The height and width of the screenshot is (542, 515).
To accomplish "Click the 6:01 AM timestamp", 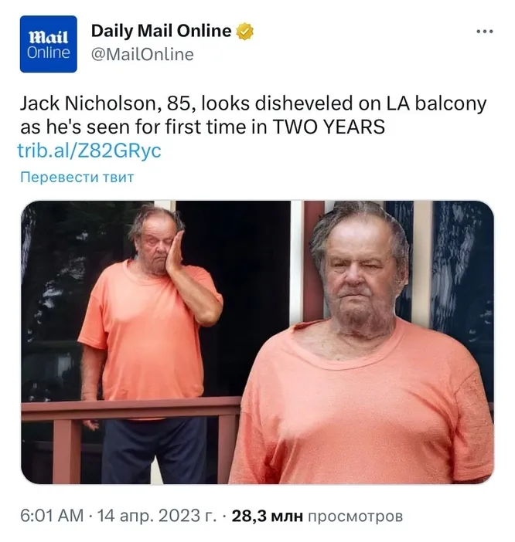I will 52,516.
